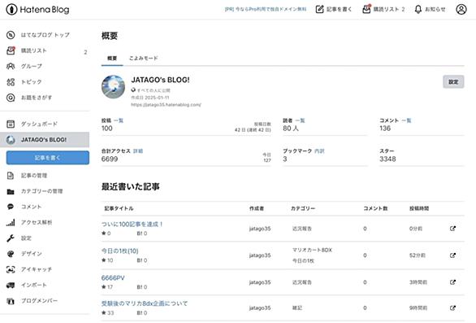Click the JATAGO's BLOG! profile image
This screenshot has width=476, height=323.
[x=113, y=87]
